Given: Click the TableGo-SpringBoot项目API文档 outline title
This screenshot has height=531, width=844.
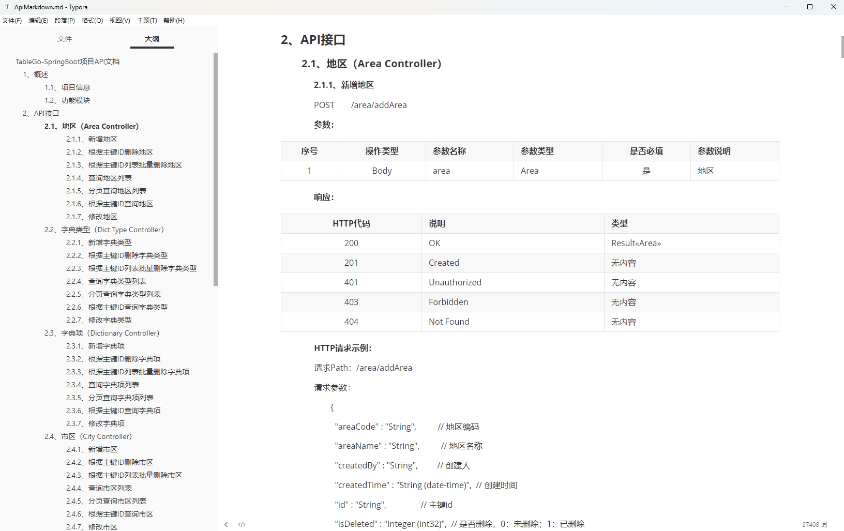Looking at the screenshot, I should [67, 62].
